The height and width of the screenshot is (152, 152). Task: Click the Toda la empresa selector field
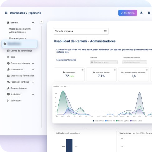[x=81, y=31]
